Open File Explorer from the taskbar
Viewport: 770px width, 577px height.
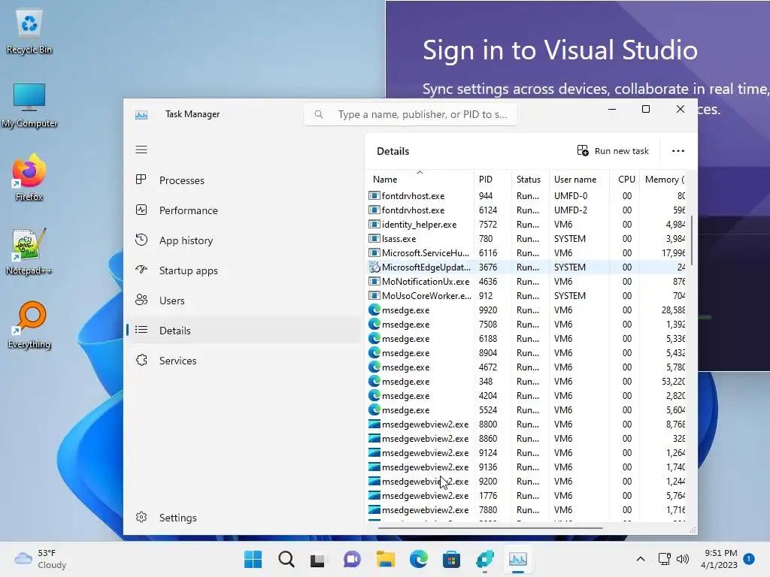click(x=386, y=559)
